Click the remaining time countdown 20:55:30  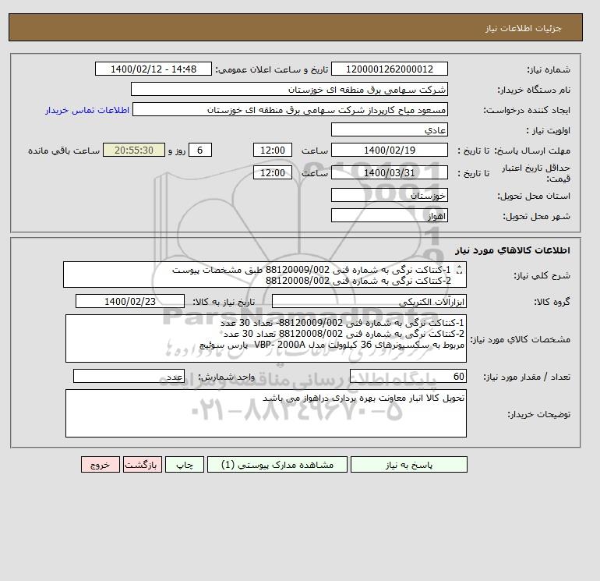pyautogui.click(x=134, y=151)
